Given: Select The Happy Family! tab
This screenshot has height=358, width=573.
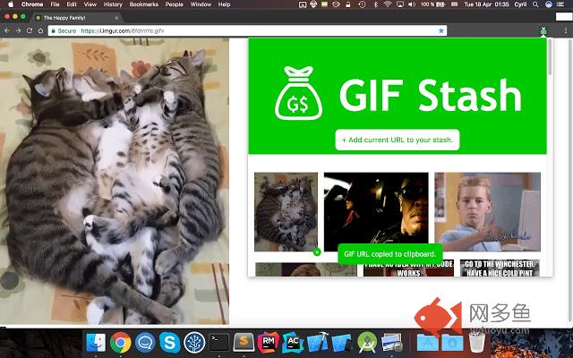Looking at the screenshot, I should (x=77, y=18).
